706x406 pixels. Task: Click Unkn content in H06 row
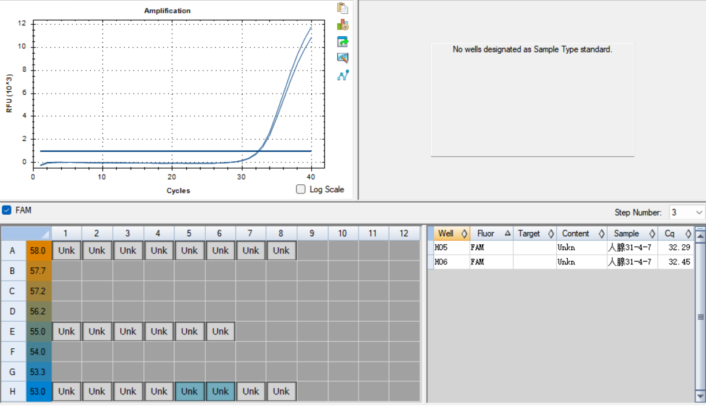pyautogui.click(x=567, y=262)
